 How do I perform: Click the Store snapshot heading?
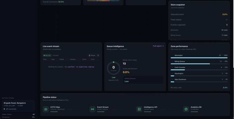click(178, 5)
